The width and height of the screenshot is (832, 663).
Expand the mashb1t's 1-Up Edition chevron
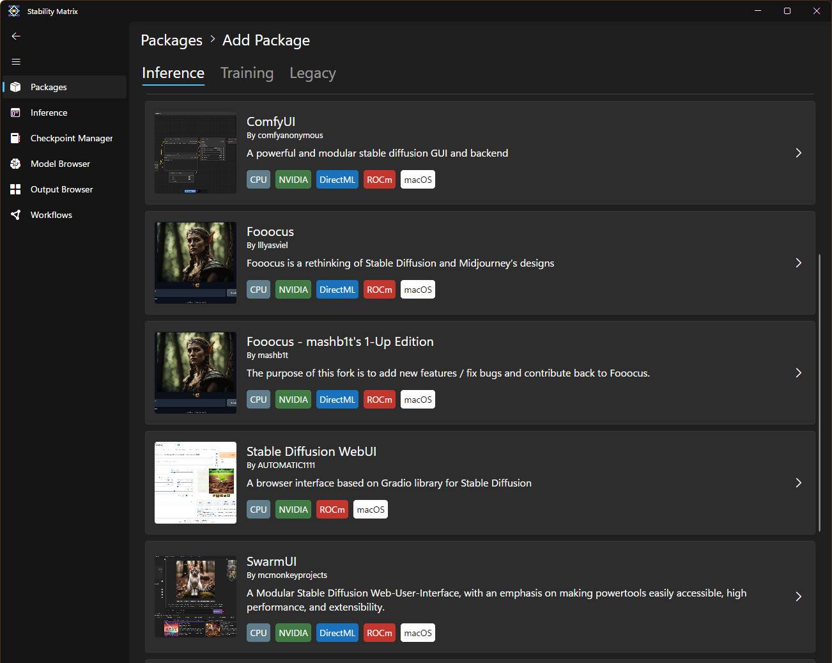coord(799,373)
